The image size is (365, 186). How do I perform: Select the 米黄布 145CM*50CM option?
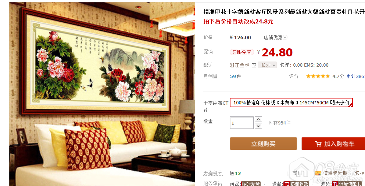(x=291, y=103)
